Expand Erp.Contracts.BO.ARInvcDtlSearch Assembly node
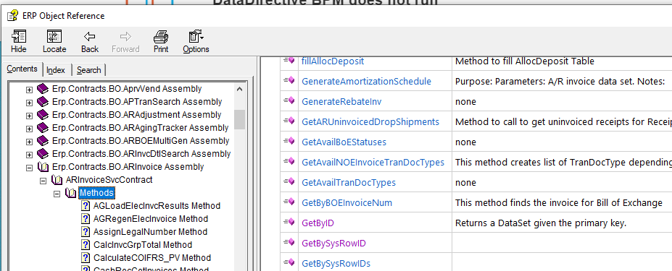 [29, 155]
